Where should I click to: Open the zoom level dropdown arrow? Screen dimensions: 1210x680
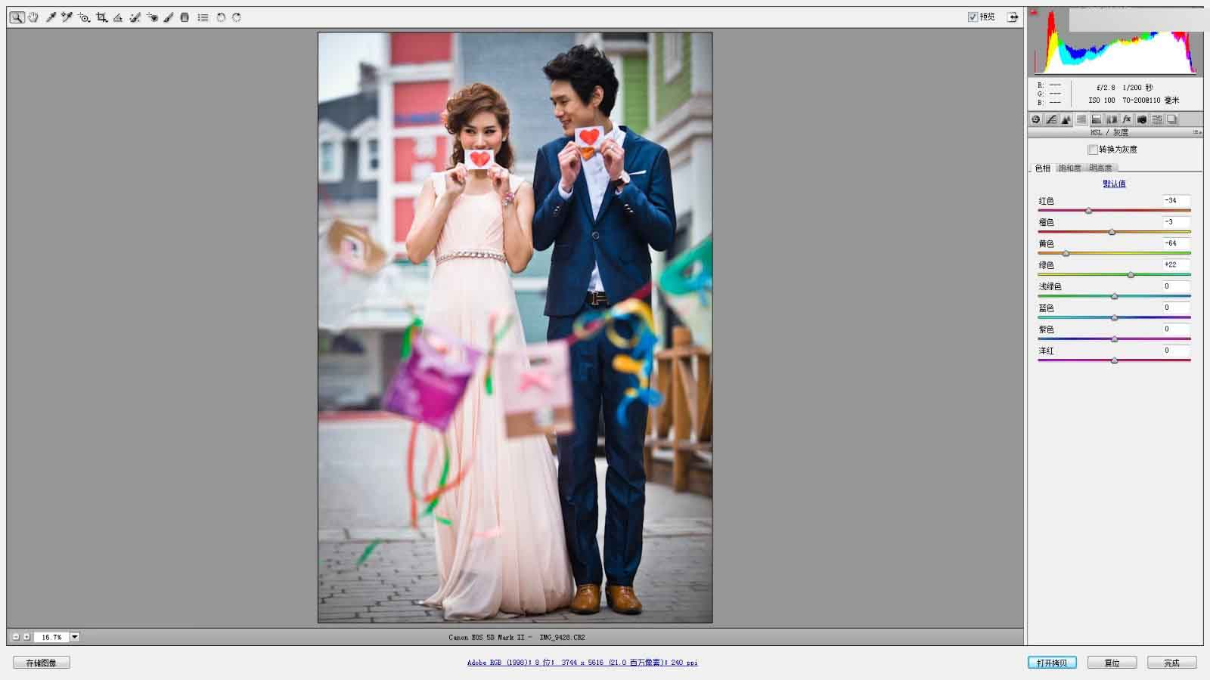point(75,637)
